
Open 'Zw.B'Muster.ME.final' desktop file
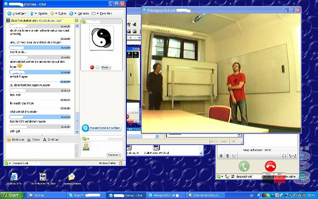[43, 179]
